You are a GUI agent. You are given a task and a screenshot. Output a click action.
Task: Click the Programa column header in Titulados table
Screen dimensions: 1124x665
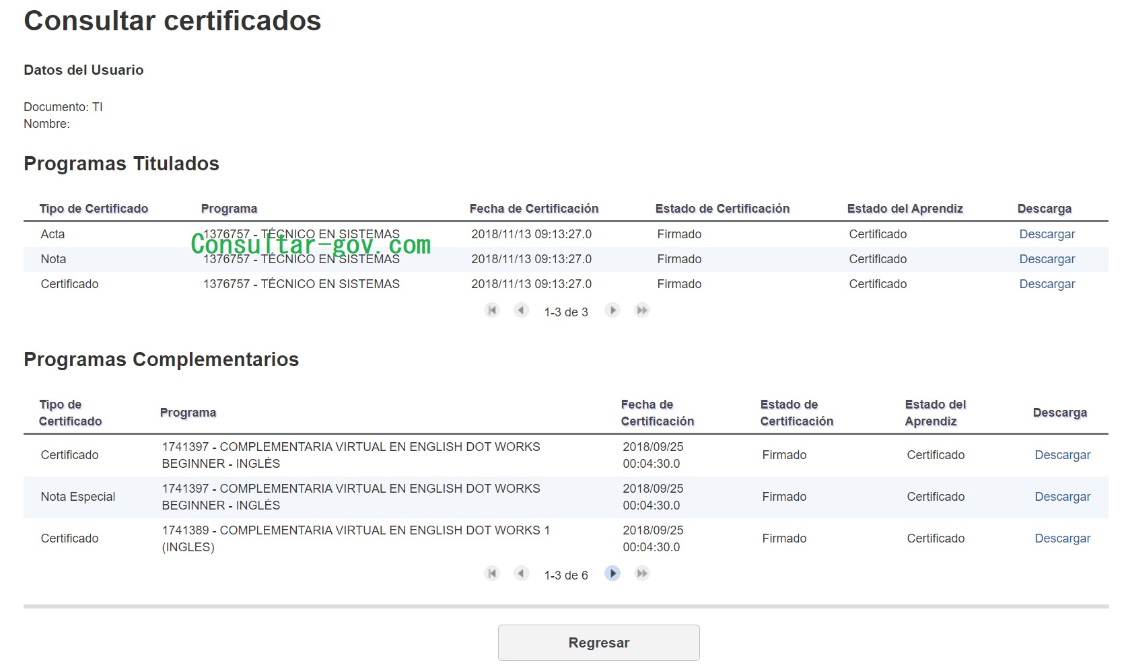229,209
